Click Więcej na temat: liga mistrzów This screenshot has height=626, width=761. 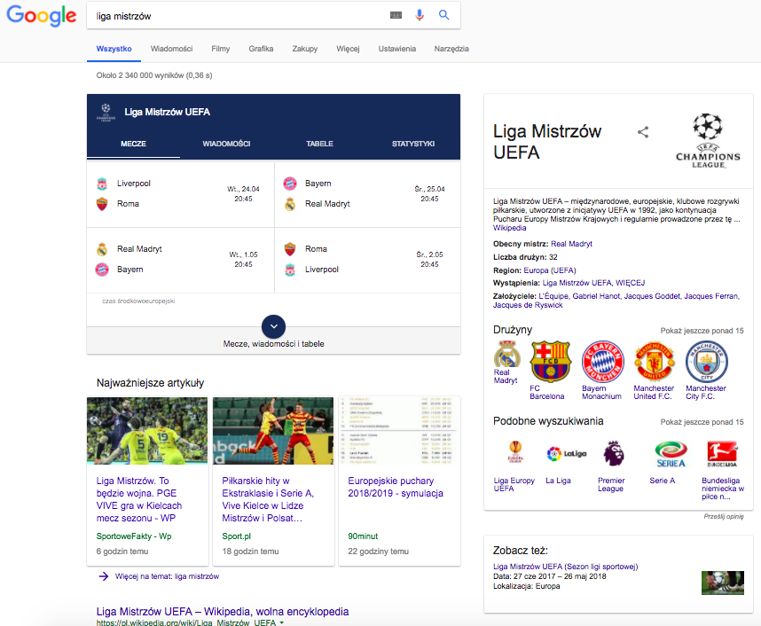(167, 576)
